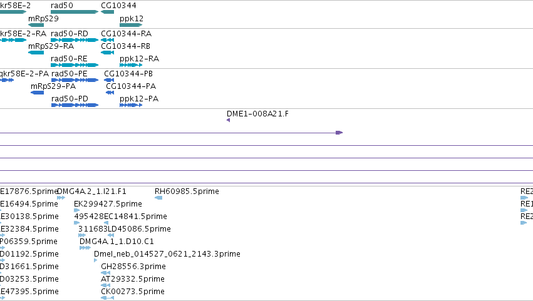This screenshot has height=301, width=533.
Task: Click the DME1-008A21.F label text
Action: tap(257, 114)
